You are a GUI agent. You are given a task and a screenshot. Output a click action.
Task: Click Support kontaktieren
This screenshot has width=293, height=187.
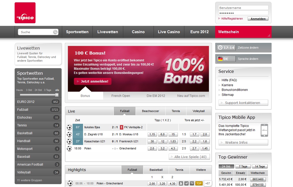pos(243,103)
